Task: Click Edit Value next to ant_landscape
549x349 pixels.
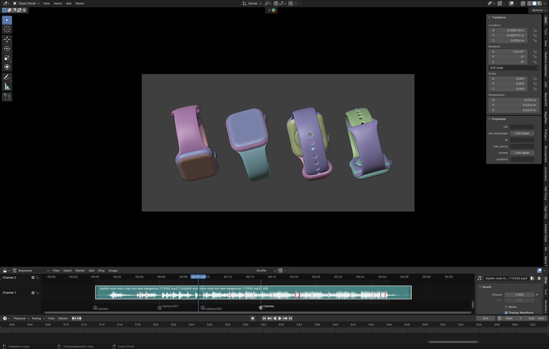Action: point(522,133)
